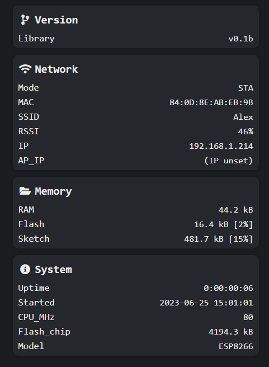Click the RAM 44.2 kB value
Screen dimensions: 269x367
pyautogui.click(x=236, y=210)
